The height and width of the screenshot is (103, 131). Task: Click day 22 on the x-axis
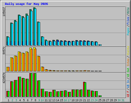[88, 100]
